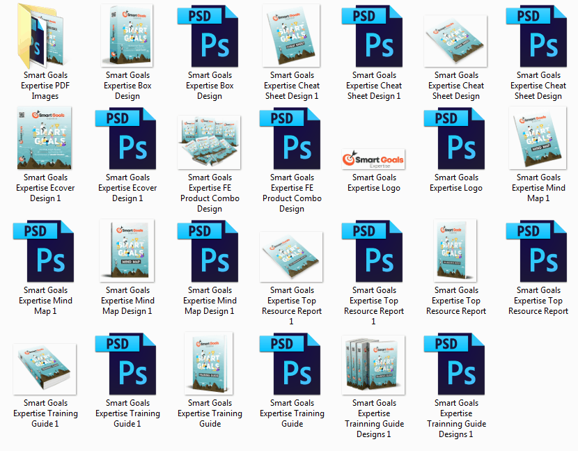Select the Trainning Guide Designs 1 image thumbnail

pyautogui.click(x=374, y=365)
